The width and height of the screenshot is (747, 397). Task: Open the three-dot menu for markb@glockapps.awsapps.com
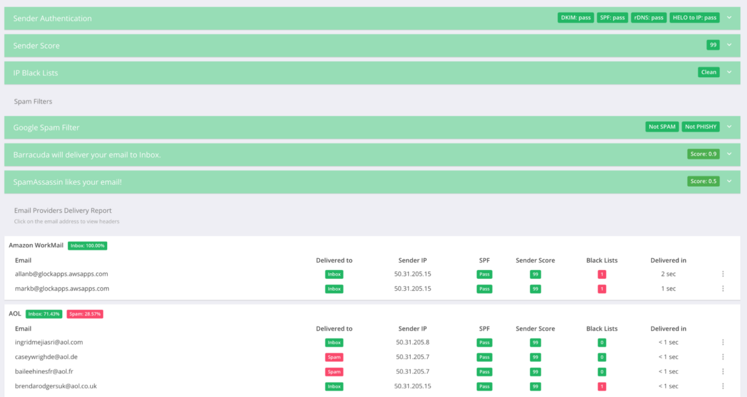[723, 289]
